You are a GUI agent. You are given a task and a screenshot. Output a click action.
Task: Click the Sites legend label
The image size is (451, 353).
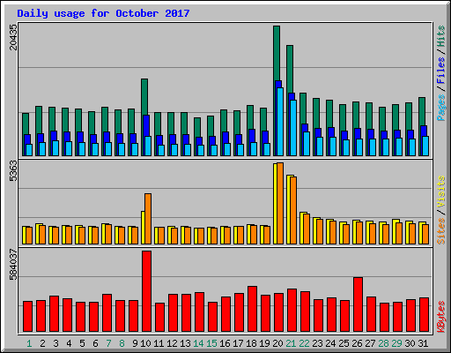pyautogui.click(x=440, y=231)
